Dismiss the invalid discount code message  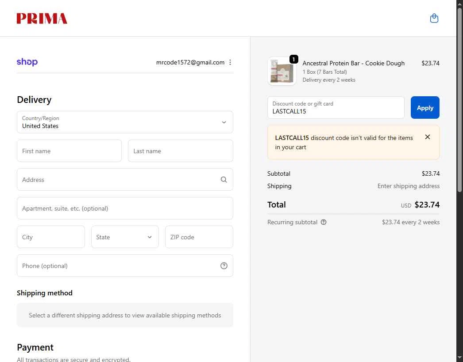pos(427,137)
